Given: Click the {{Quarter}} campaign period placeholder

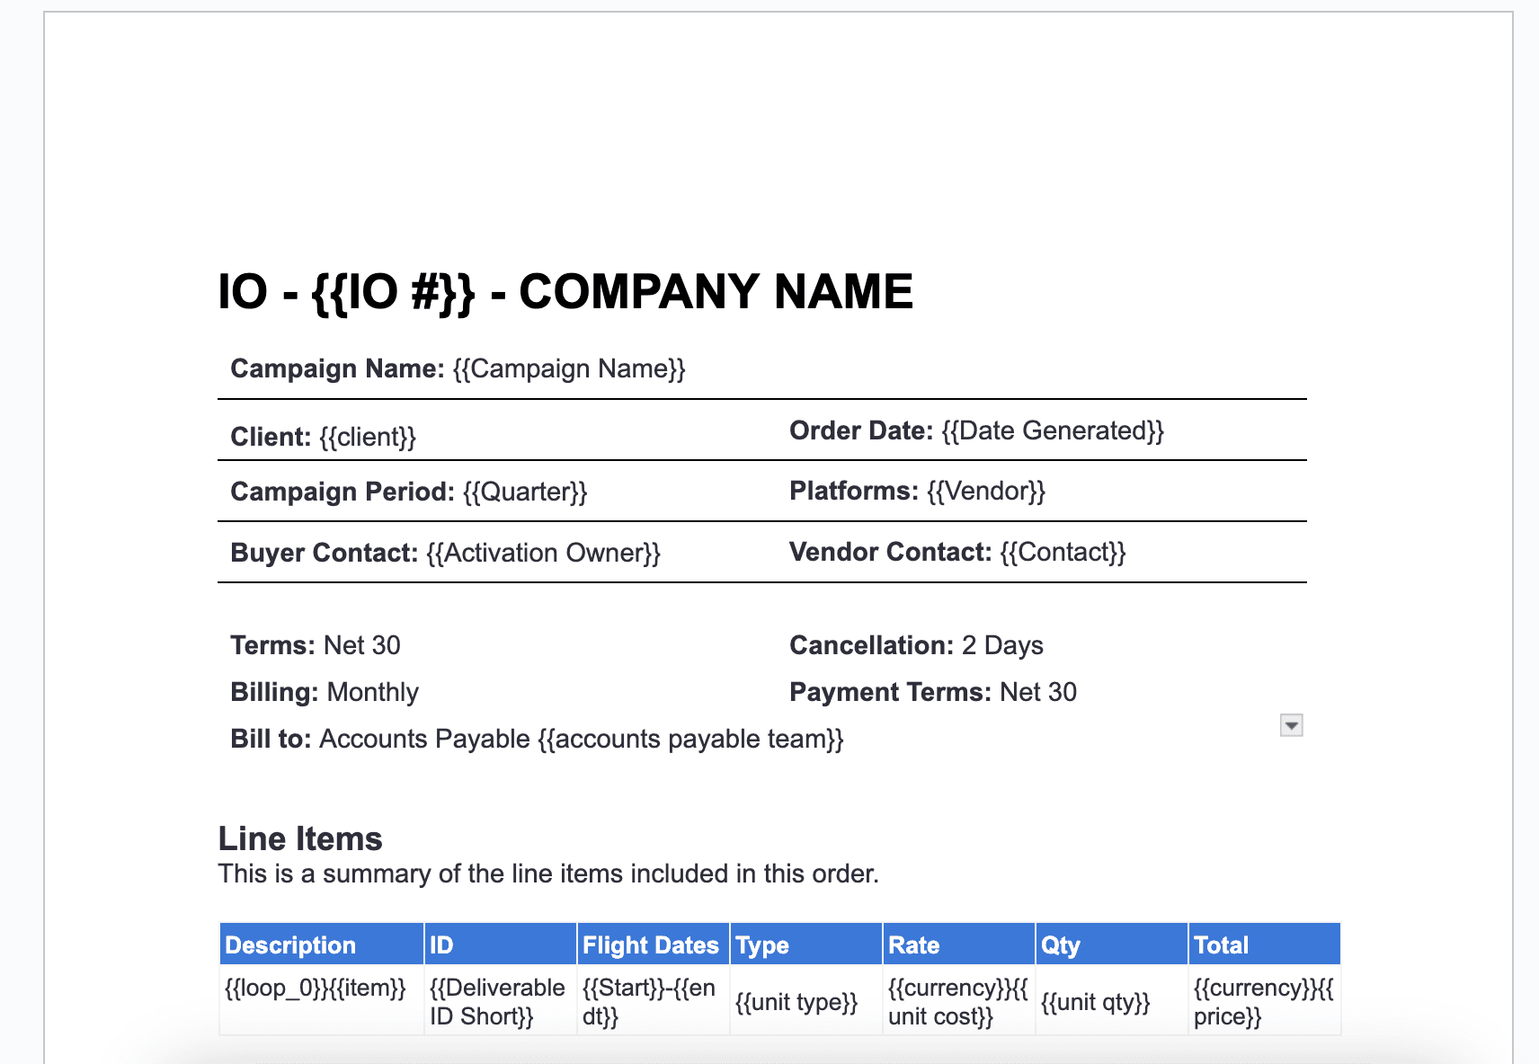Looking at the screenshot, I should coord(525,492).
